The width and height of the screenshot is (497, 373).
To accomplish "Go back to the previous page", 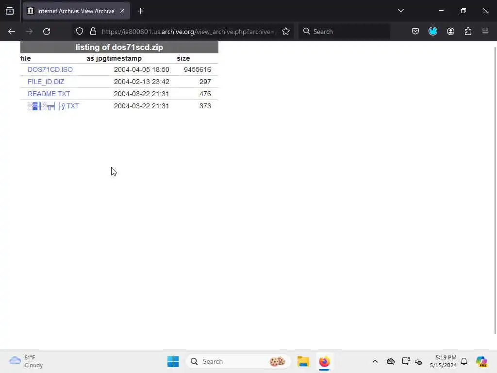I will point(12,32).
